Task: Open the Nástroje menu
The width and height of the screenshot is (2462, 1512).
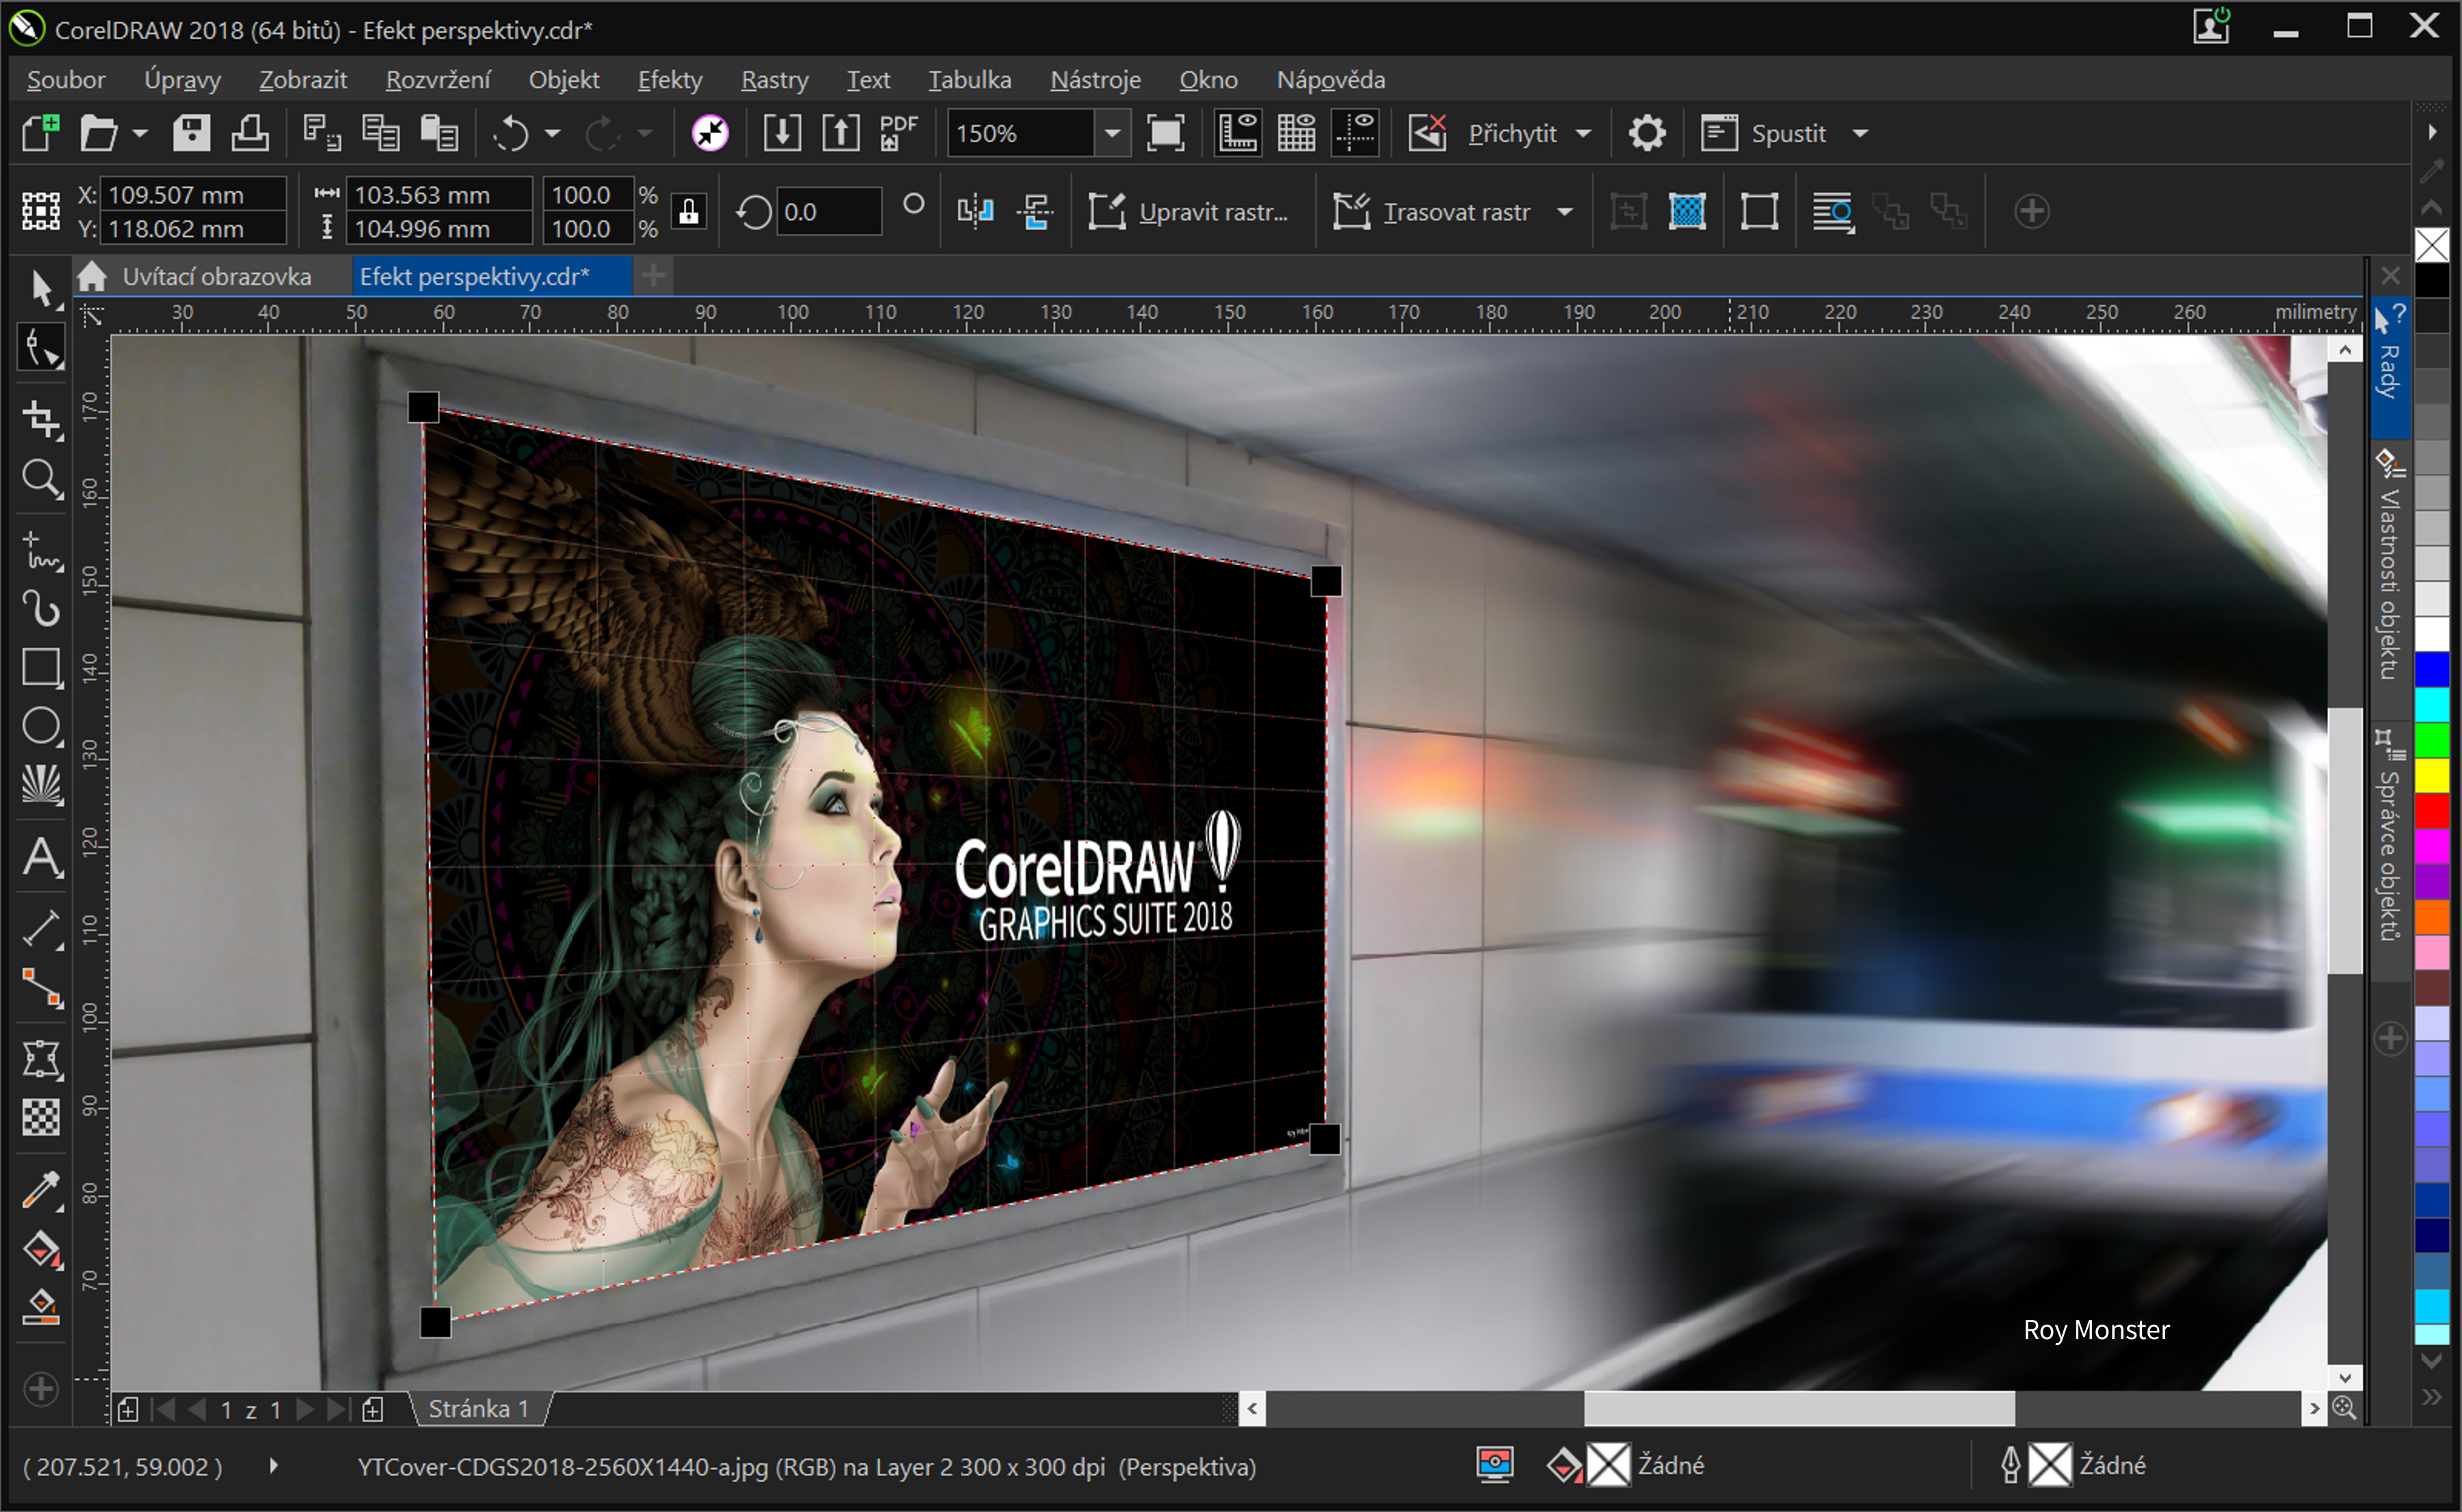Action: click(x=1096, y=79)
